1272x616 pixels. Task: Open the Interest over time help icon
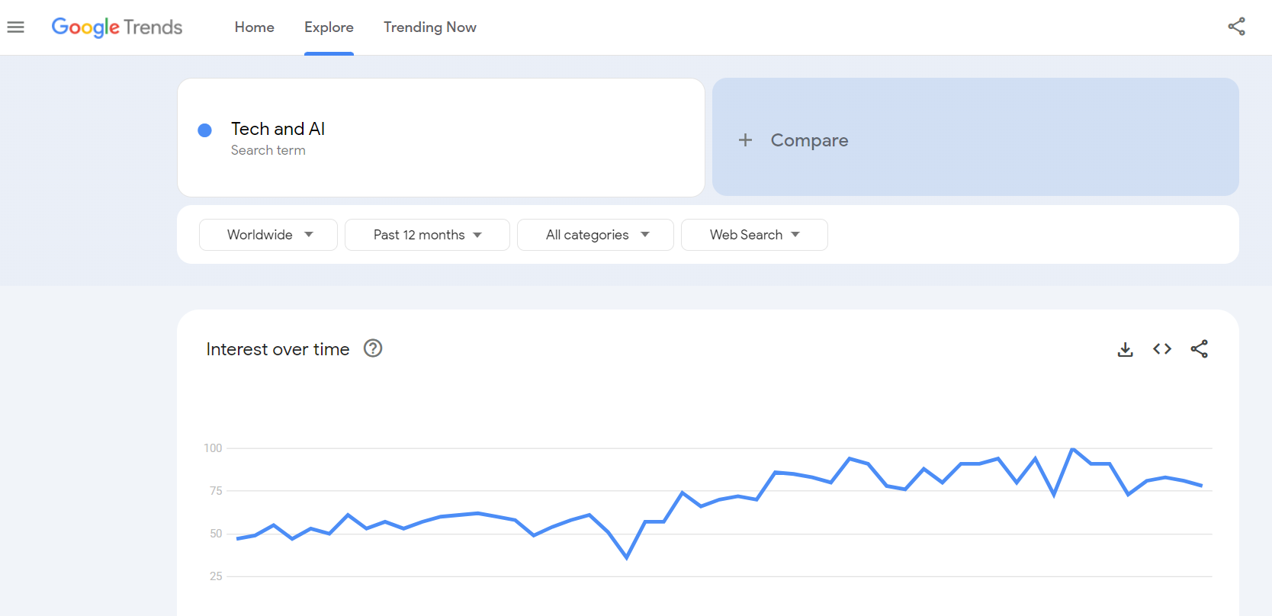372,348
